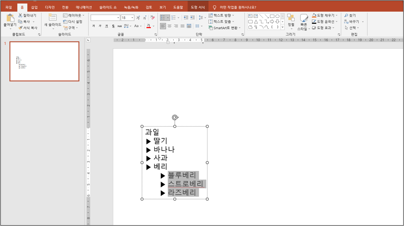The height and width of the screenshot is (226, 404).
Task: Open the Aa change case dropdown
Action: click(138, 26)
